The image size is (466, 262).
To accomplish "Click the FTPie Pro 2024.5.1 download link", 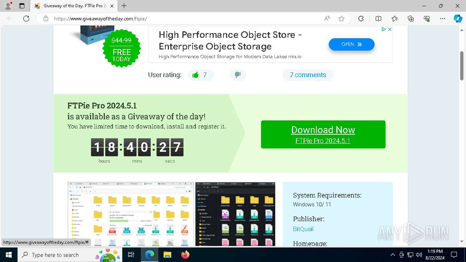I will pos(323,141).
